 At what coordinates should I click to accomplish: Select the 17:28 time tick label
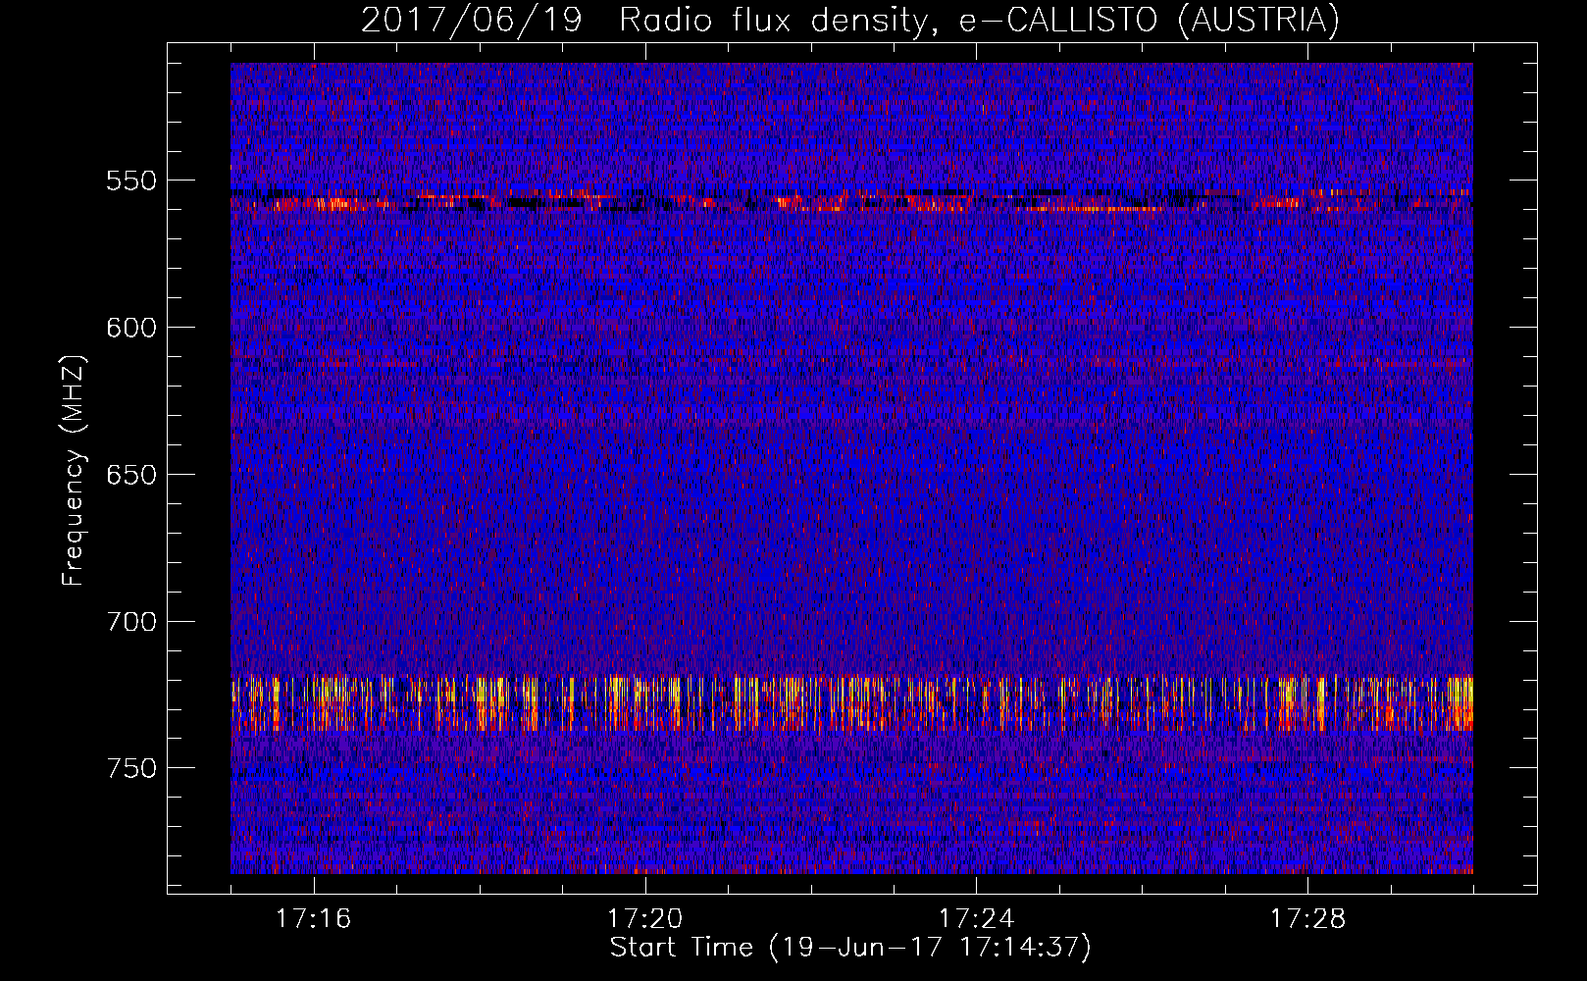tap(1307, 919)
